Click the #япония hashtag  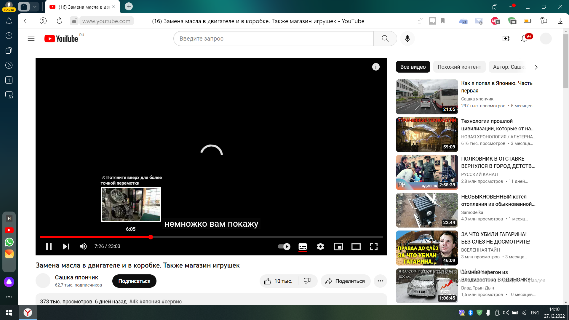click(150, 302)
